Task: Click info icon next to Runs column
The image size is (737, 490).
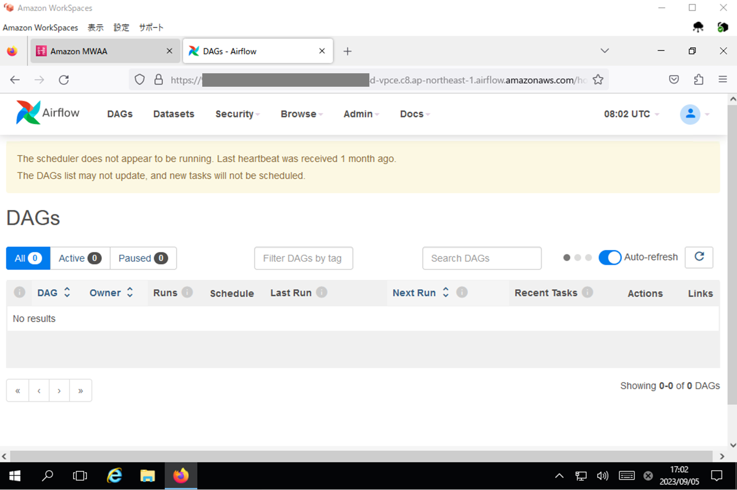Action: [187, 292]
